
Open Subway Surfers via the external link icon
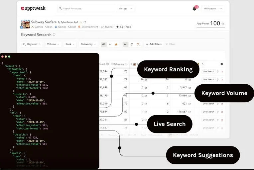[85, 22]
